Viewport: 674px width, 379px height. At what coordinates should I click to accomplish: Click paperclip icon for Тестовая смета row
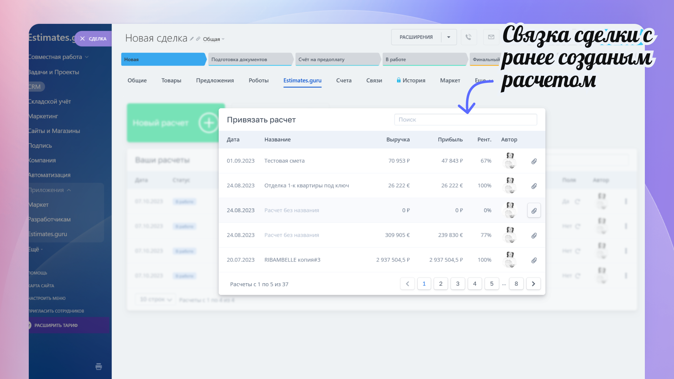534,161
